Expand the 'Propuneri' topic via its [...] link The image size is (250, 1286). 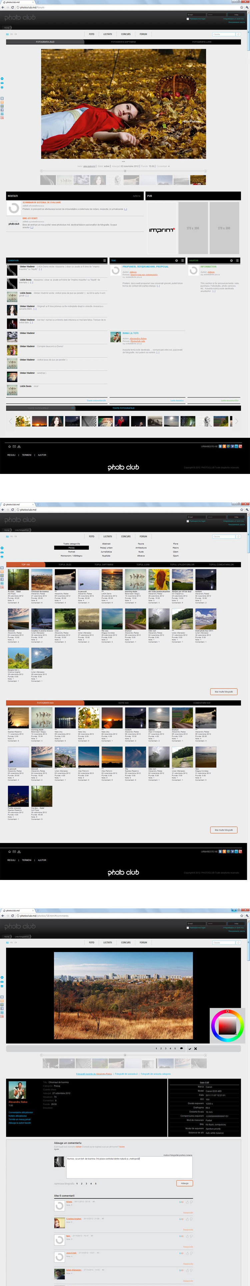[x=158, y=286]
